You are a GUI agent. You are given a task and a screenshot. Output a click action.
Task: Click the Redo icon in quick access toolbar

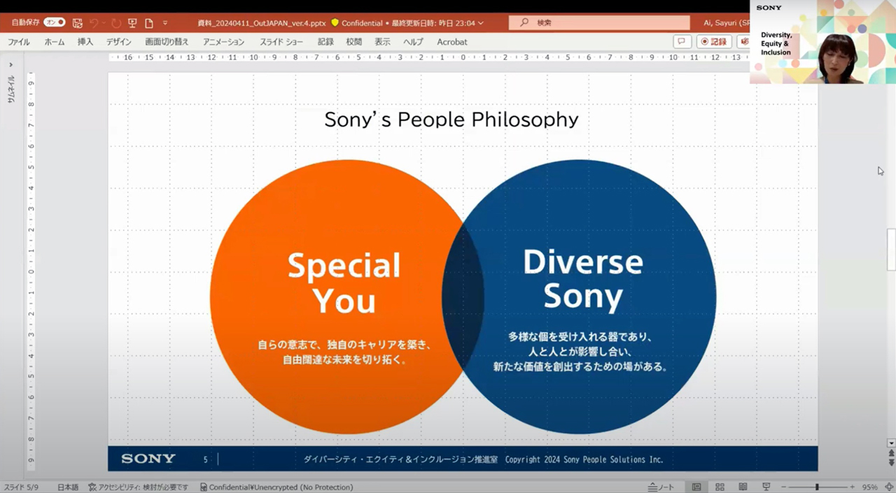click(x=116, y=23)
